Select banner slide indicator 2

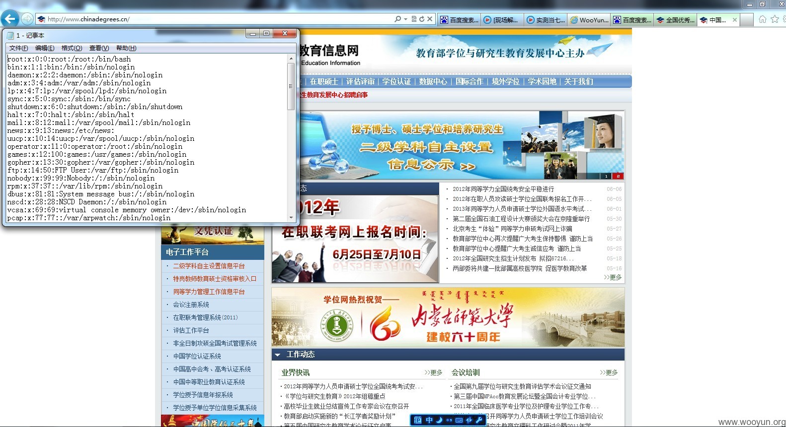pyautogui.click(x=618, y=176)
